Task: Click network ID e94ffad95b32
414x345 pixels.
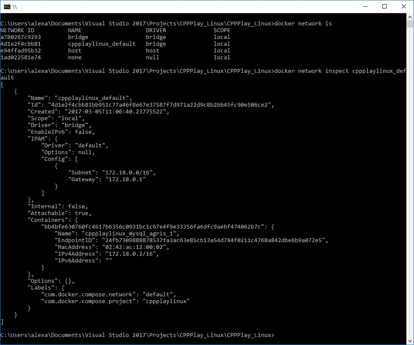Action: [x=21, y=50]
